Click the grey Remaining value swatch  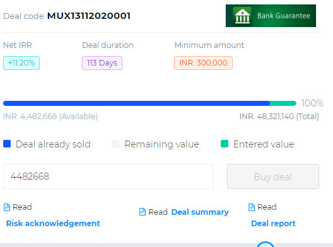(115, 144)
